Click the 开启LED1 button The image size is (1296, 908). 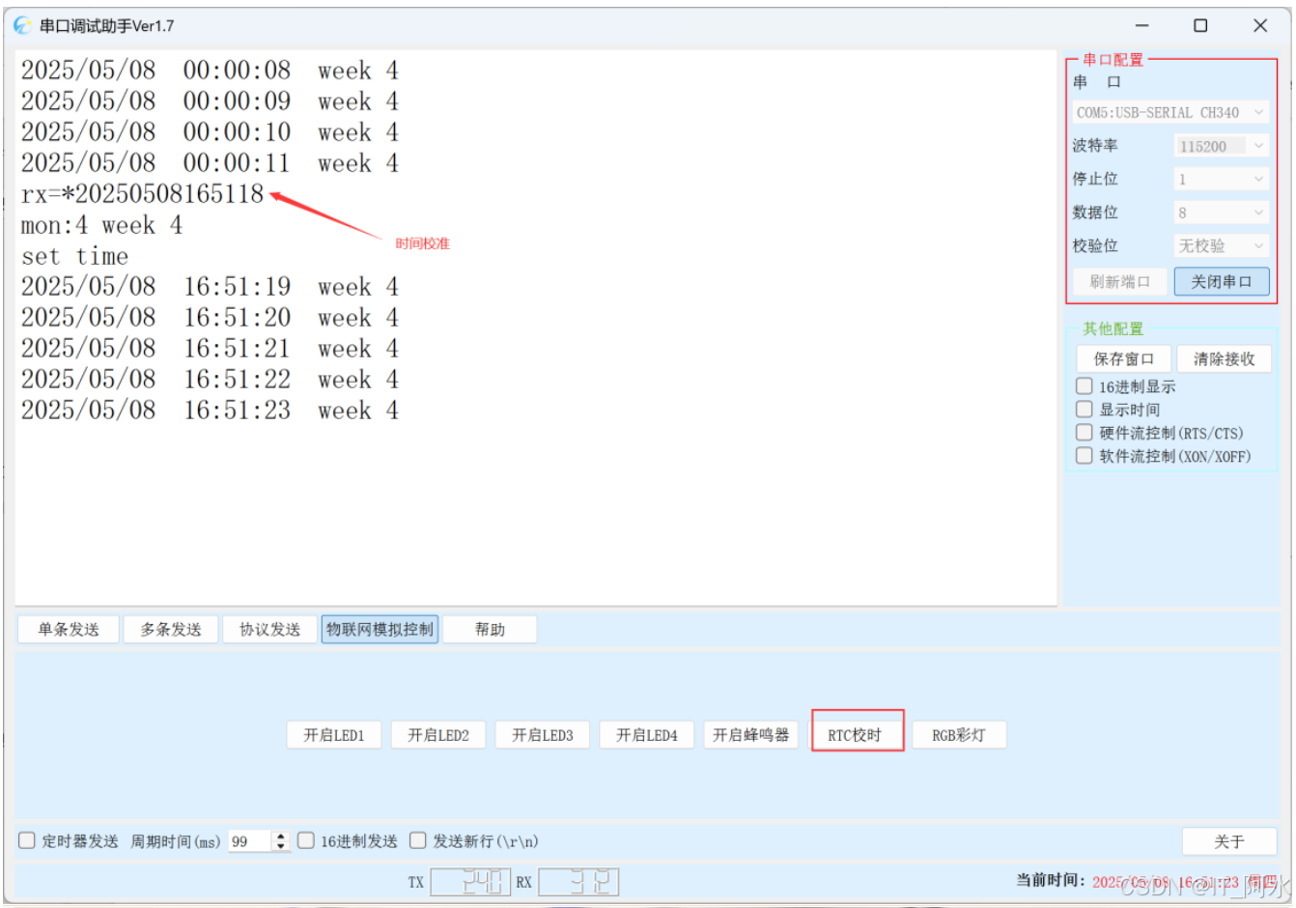334,735
